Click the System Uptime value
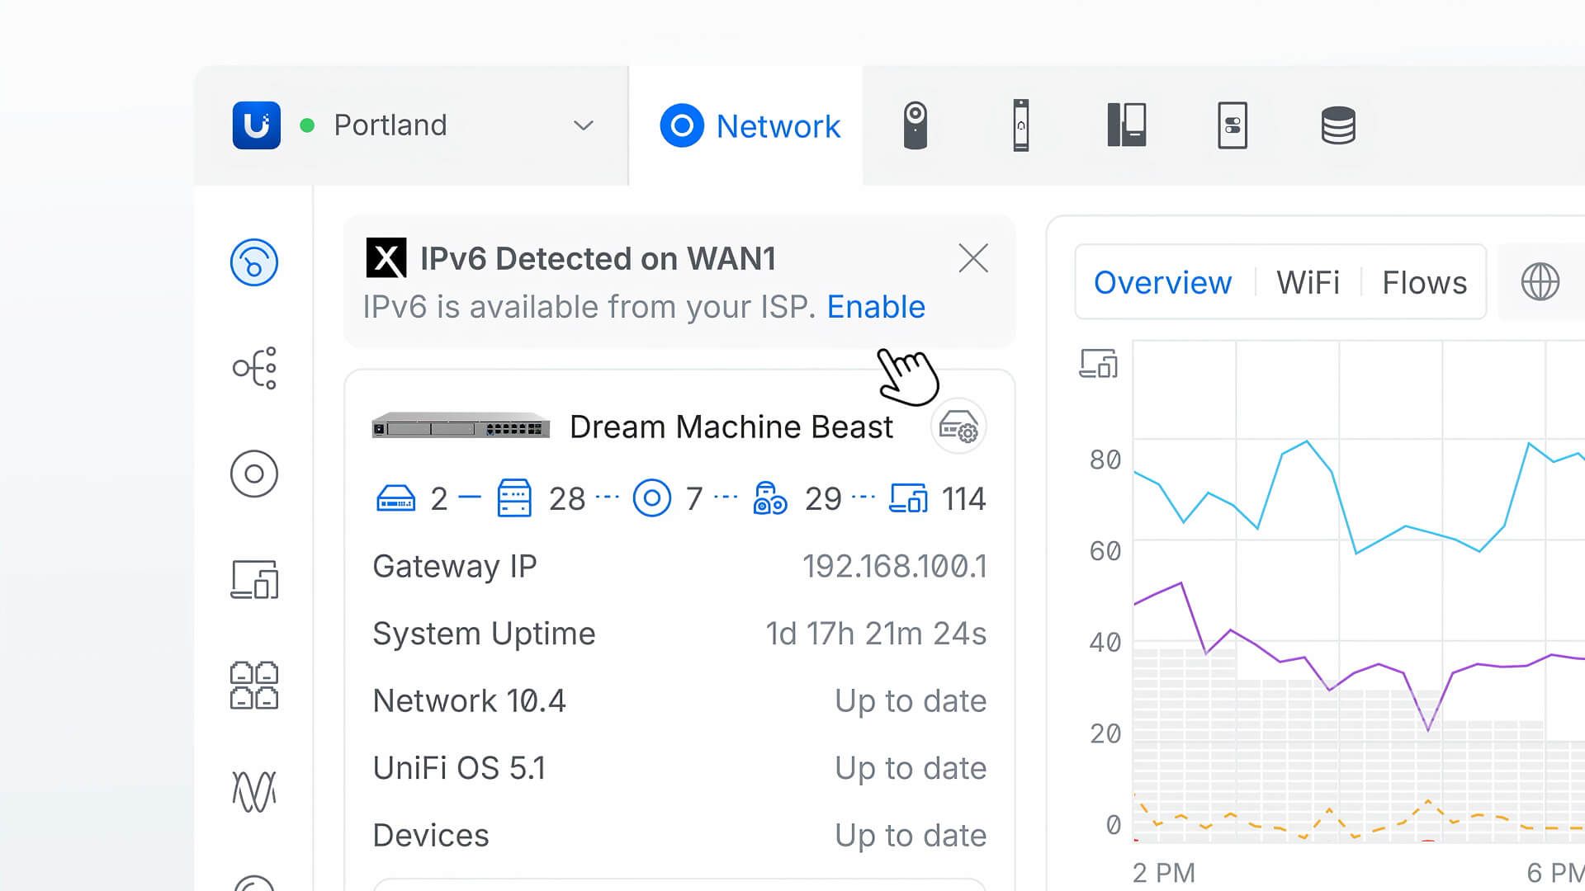 pyautogui.click(x=876, y=634)
